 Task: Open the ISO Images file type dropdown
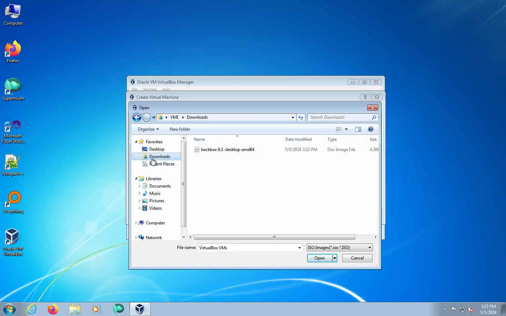click(339, 248)
